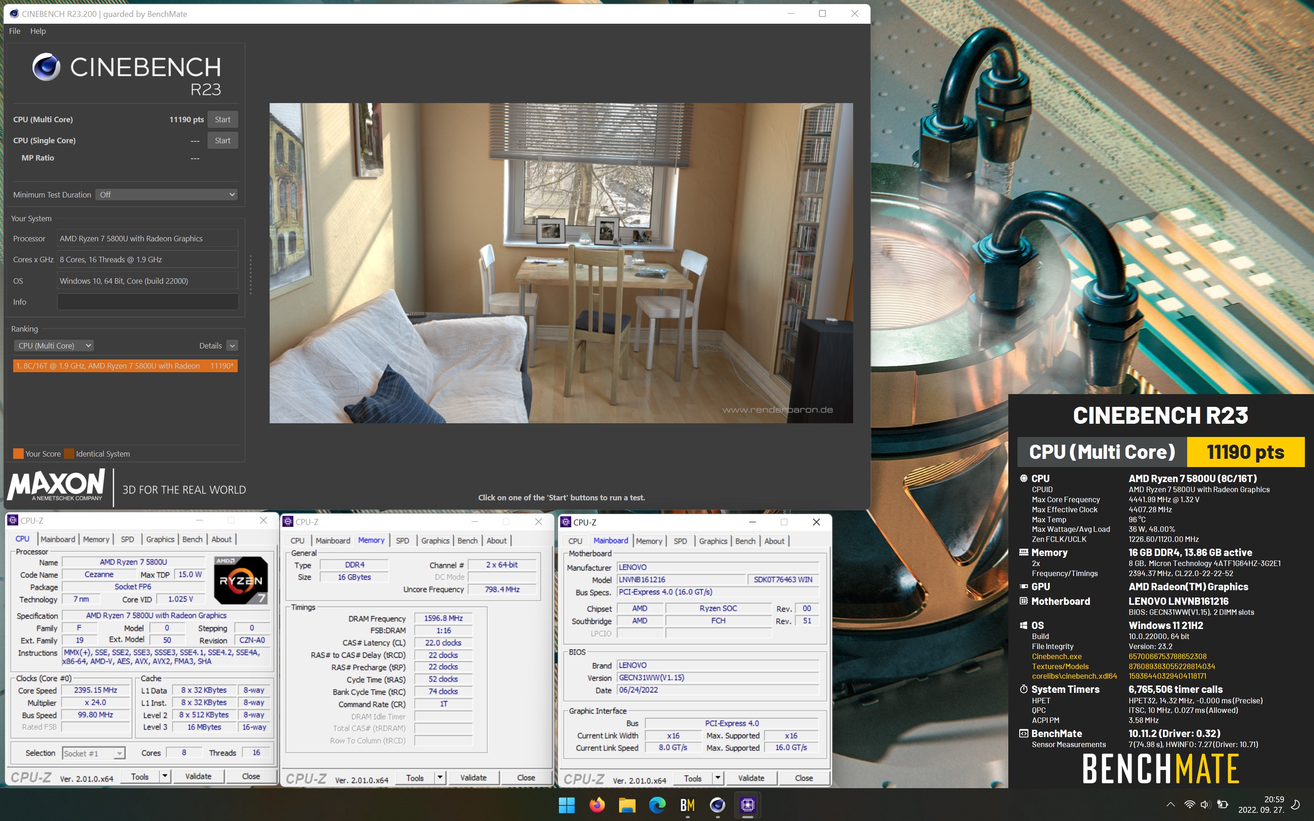Switch to Mainboard tab in first CPU-Z
1314x821 pixels.
click(57, 539)
